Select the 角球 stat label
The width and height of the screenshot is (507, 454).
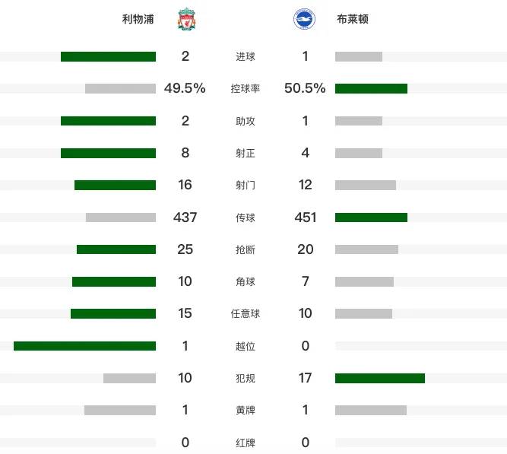[x=246, y=281]
